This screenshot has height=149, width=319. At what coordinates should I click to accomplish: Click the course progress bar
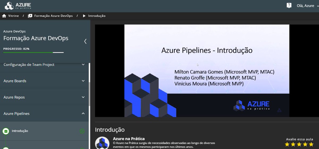33,52
